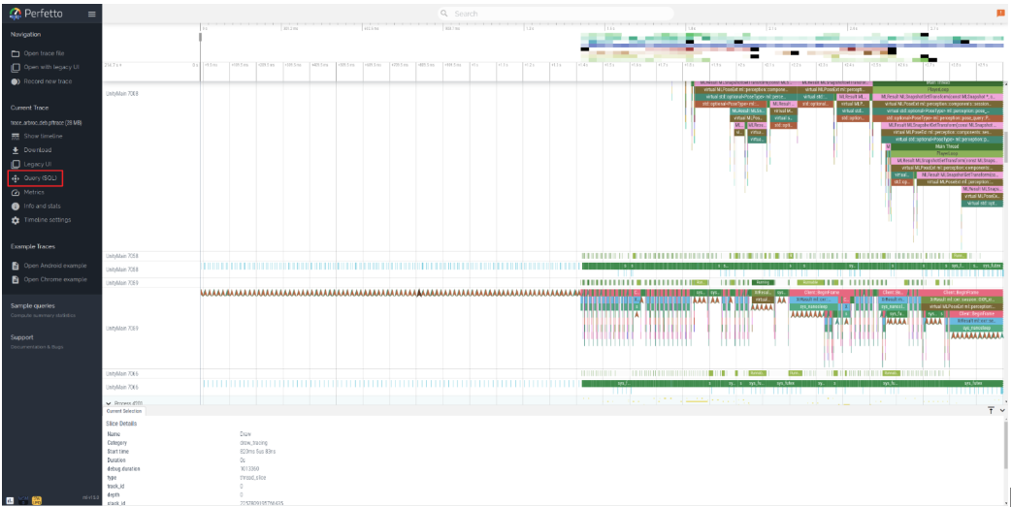Move details panel to top with arrow
Screen dimensions: 1011x507
tap(991, 411)
